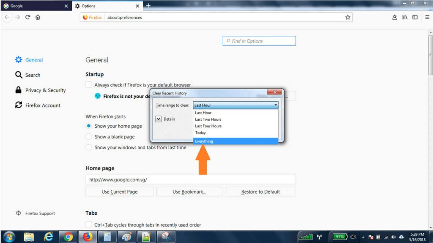Click the page vertical scrollbar thumb
433x243 pixels.
[x=430, y=54]
